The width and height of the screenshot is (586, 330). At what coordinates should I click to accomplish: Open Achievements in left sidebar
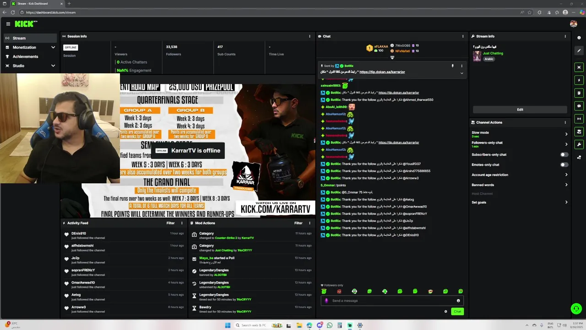coord(30,56)
